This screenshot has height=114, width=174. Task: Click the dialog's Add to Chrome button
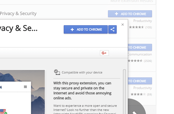click(86, 29)
